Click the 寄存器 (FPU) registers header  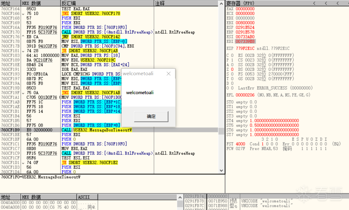[x=240, y=3]
